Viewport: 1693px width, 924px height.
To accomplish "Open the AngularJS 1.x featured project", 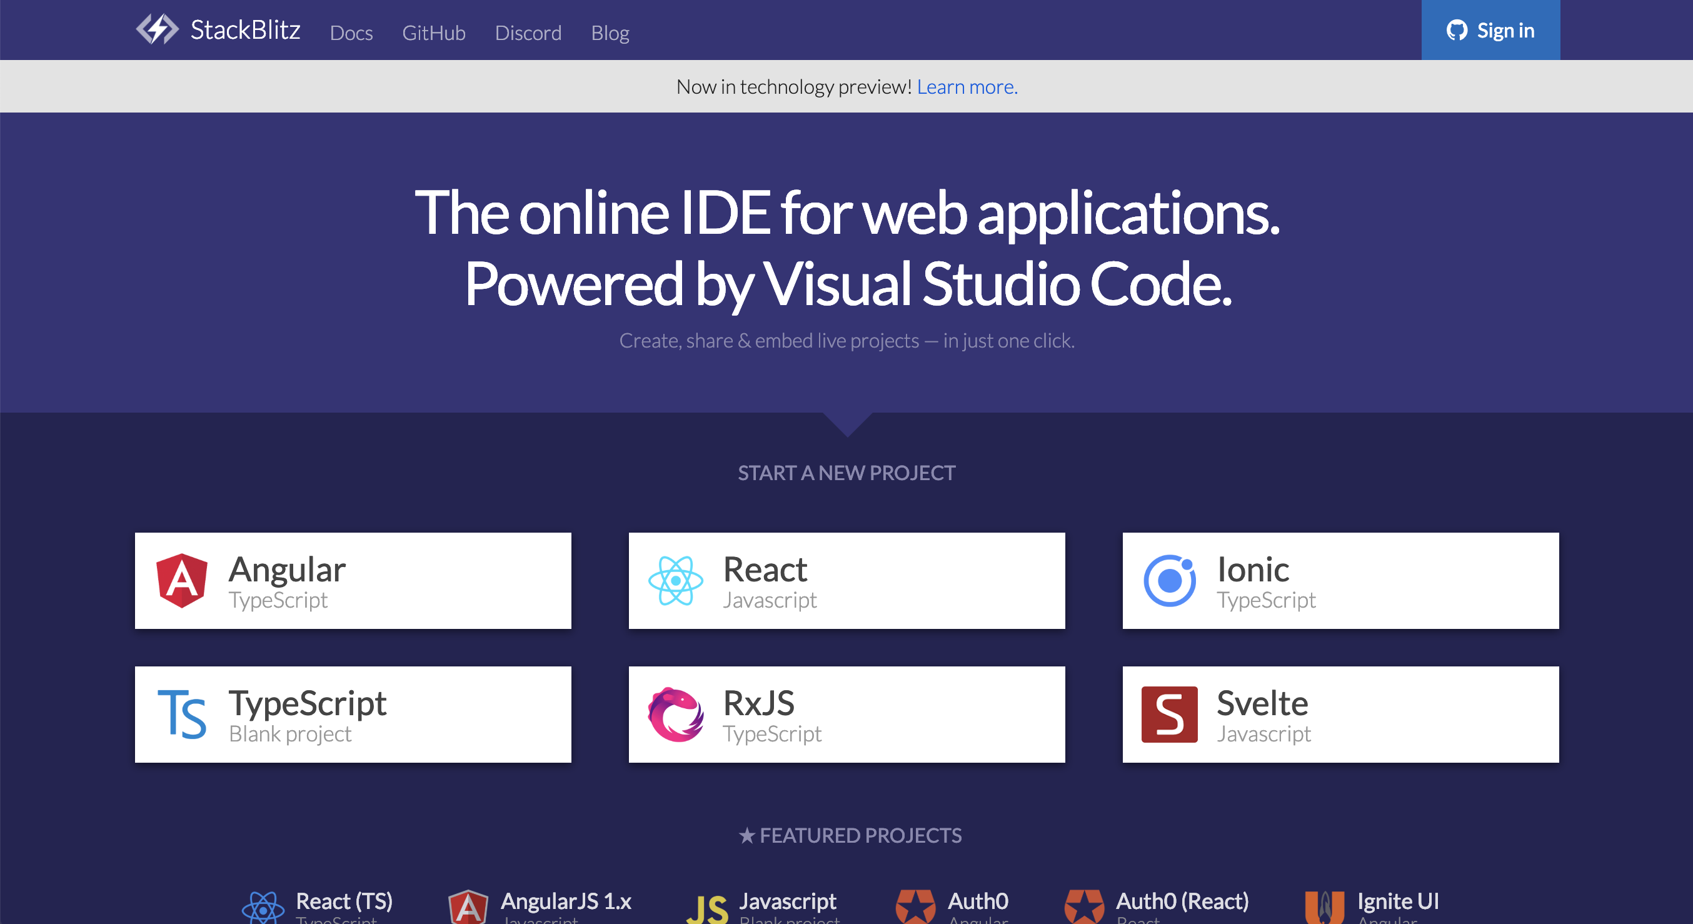I will [x=540, y=907].
